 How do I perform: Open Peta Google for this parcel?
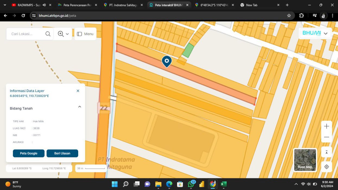coord(29,153)
